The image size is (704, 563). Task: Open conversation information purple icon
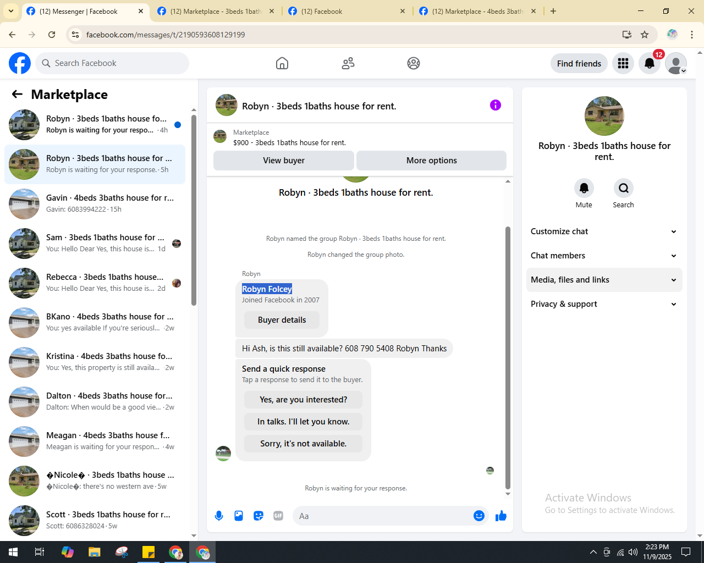pyautogui.click(x=496, y=105)
